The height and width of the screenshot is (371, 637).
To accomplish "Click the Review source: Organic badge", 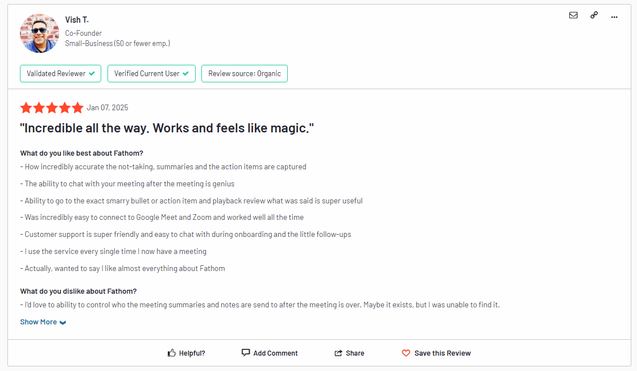I will pyautogui.click(x=245, y=73).
